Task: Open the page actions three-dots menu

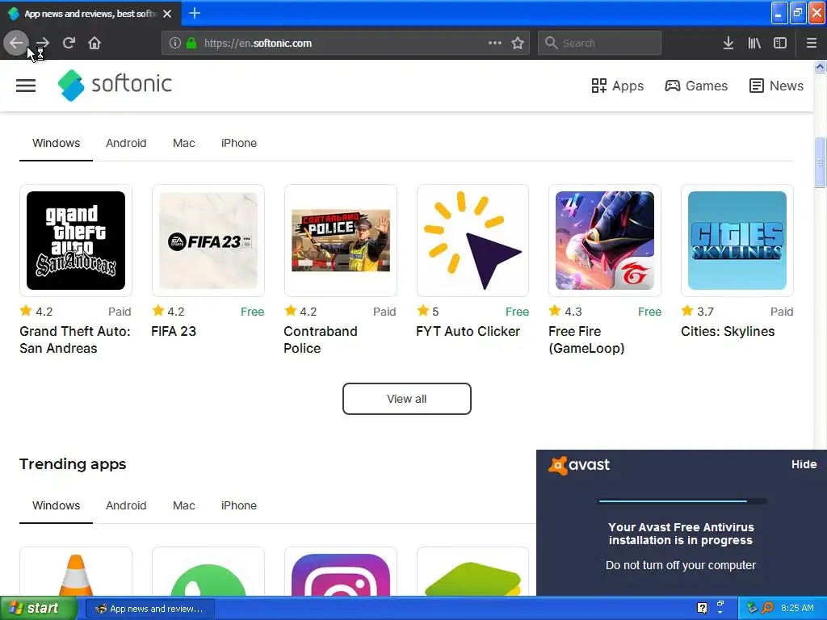Action: [495, 44]
